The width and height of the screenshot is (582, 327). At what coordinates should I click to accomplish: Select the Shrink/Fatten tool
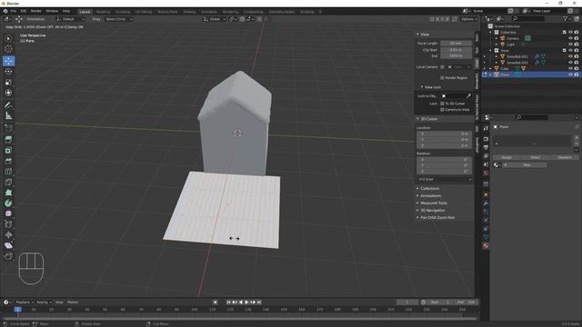[x=8, y=234]
